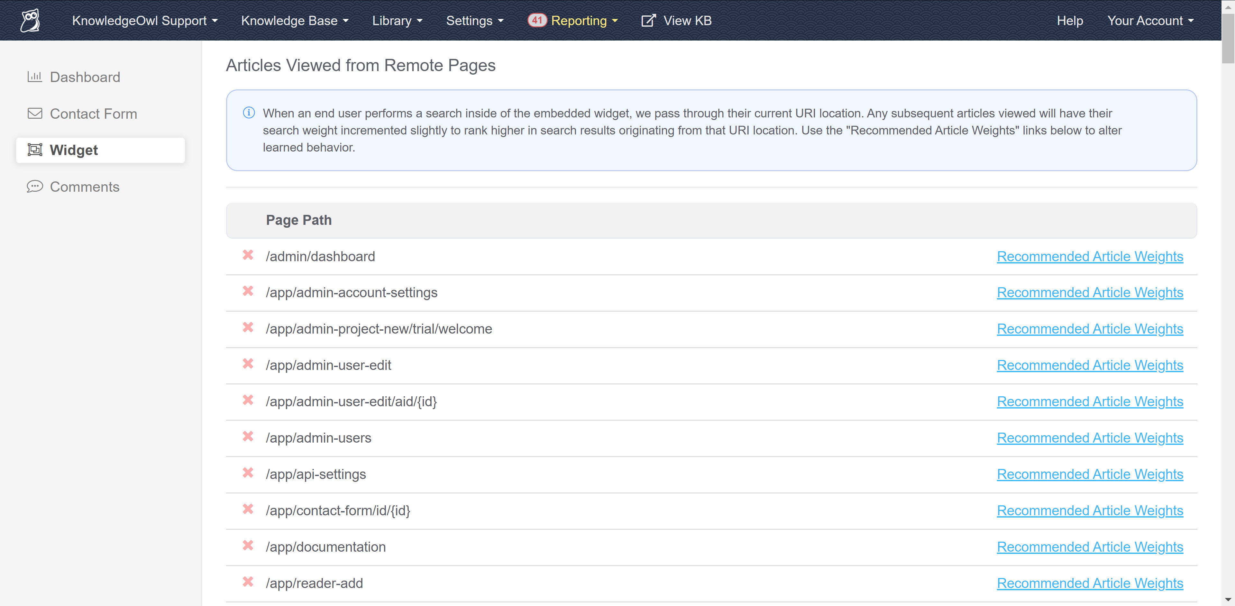Delete the /admin/dashboard page path
The height and width of the screenshot is (606, 1235).
point(248,255)
